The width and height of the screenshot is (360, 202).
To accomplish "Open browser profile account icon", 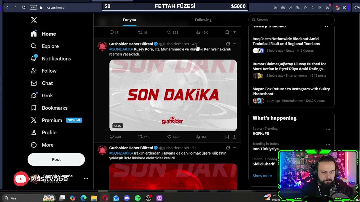I will [327, 8].
